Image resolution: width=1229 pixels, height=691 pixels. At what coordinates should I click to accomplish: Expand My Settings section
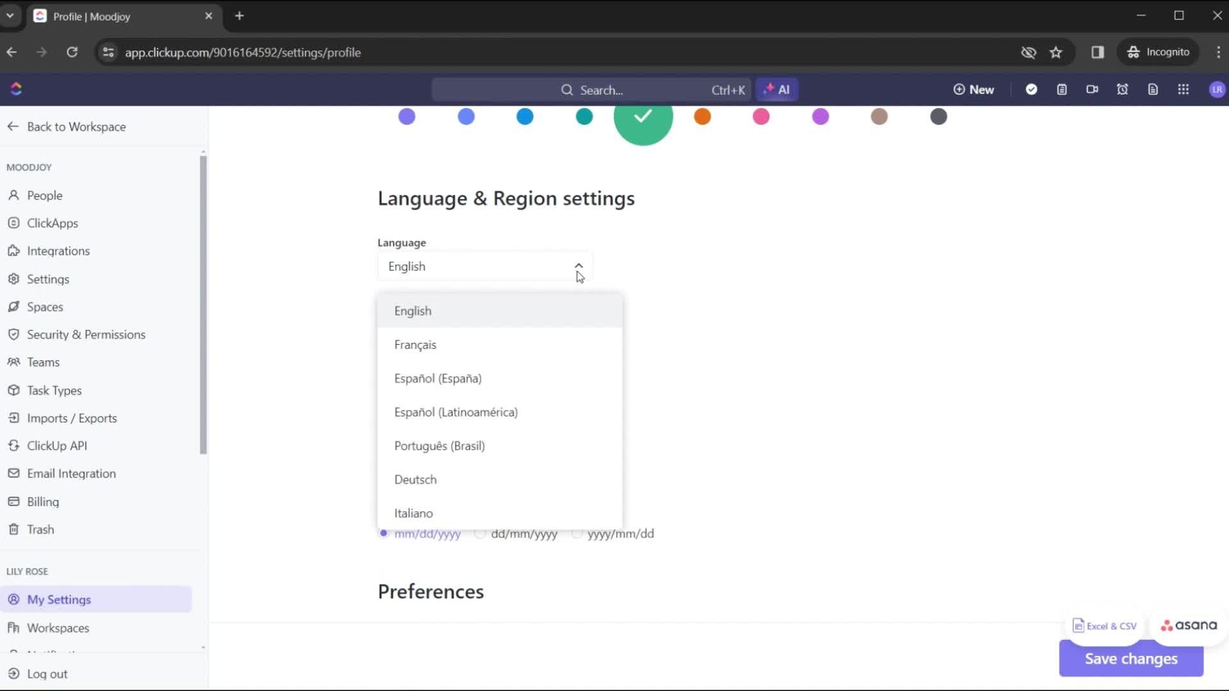pyautogui.click(x=59, y=600)
